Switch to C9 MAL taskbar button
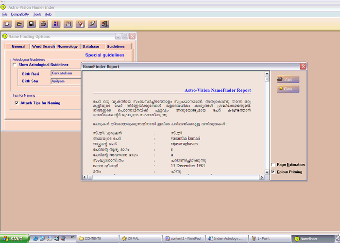This screenshot has width=340, height=243. pos(141,239)
